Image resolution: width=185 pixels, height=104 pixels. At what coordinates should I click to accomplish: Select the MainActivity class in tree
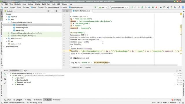(x=20, y=30)
